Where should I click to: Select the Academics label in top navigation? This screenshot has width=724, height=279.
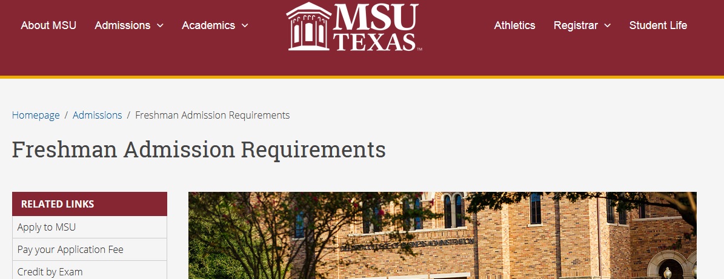pyautogui.click(x=208, y=25)
